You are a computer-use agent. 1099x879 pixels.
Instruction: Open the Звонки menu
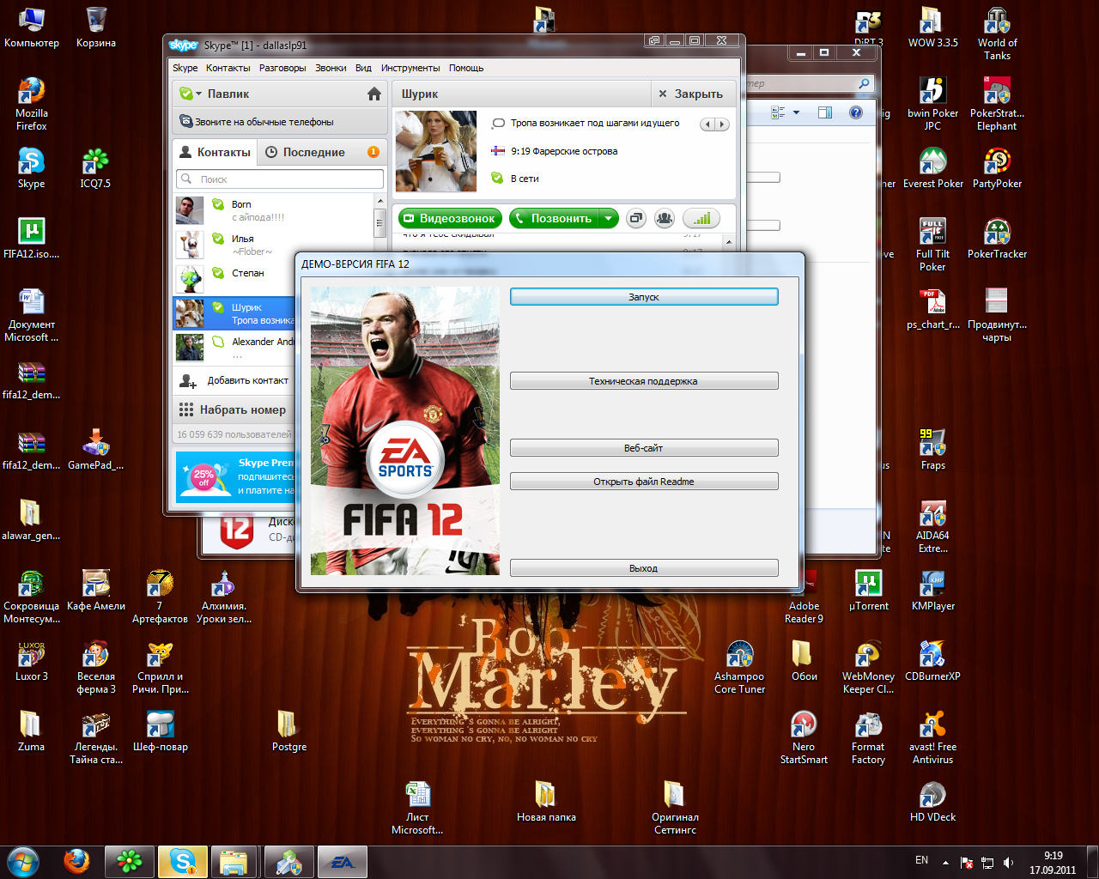click(331, 68)
